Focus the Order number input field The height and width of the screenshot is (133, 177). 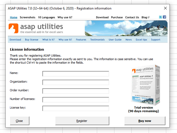[x=76, y=91]
